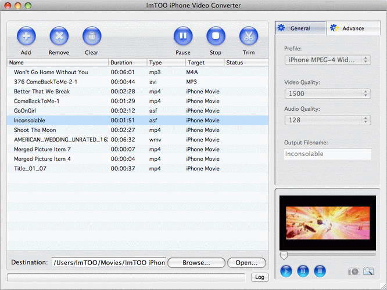Open the snapshot folder icon
Screen dimensions: 387x290
pos(368,271)
